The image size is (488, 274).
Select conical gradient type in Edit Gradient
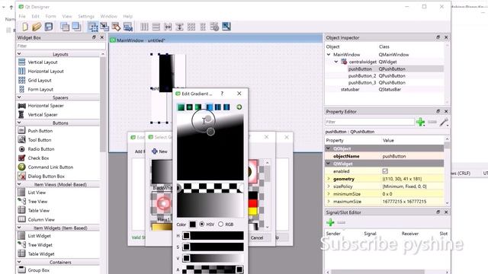[198, 107]
